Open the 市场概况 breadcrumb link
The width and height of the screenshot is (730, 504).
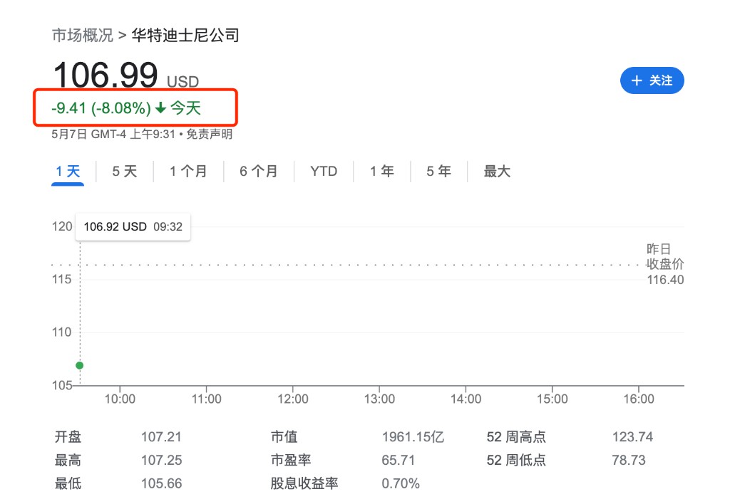(83, 36)
